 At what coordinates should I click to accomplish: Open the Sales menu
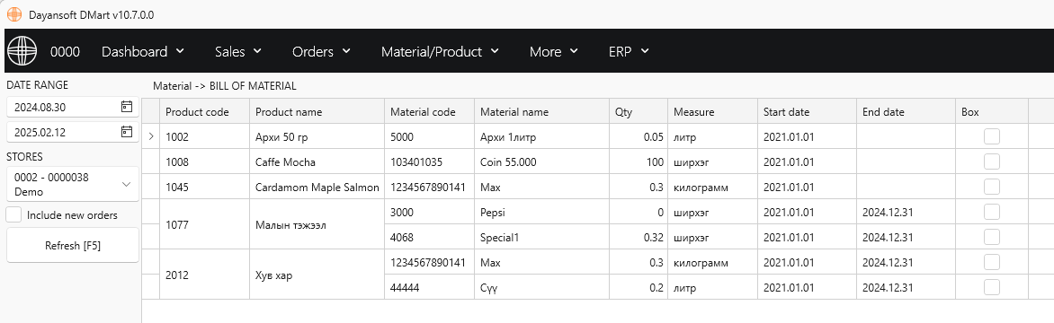coord(238,52)
